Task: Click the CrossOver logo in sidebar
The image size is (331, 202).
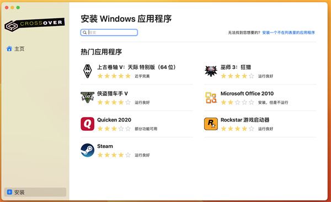Action: pyautogui.click(x=35, y=24)
